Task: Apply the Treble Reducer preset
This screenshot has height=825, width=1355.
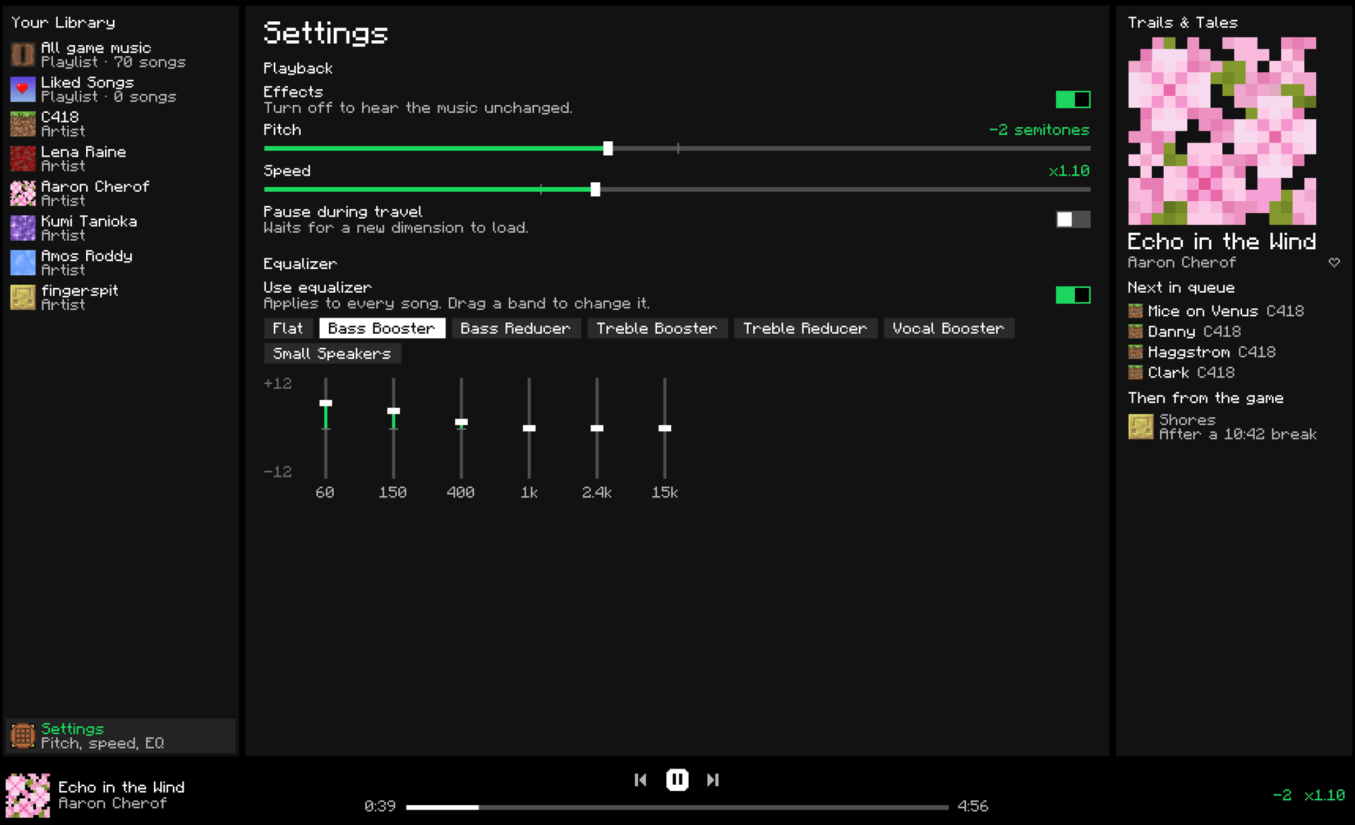Action: tap(805, 328)
